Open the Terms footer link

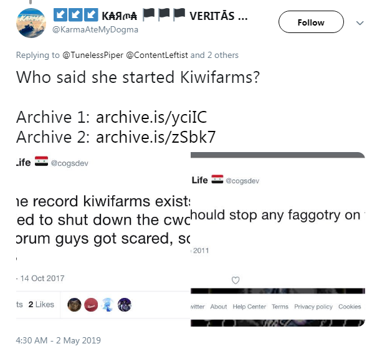tap(280, 307)
